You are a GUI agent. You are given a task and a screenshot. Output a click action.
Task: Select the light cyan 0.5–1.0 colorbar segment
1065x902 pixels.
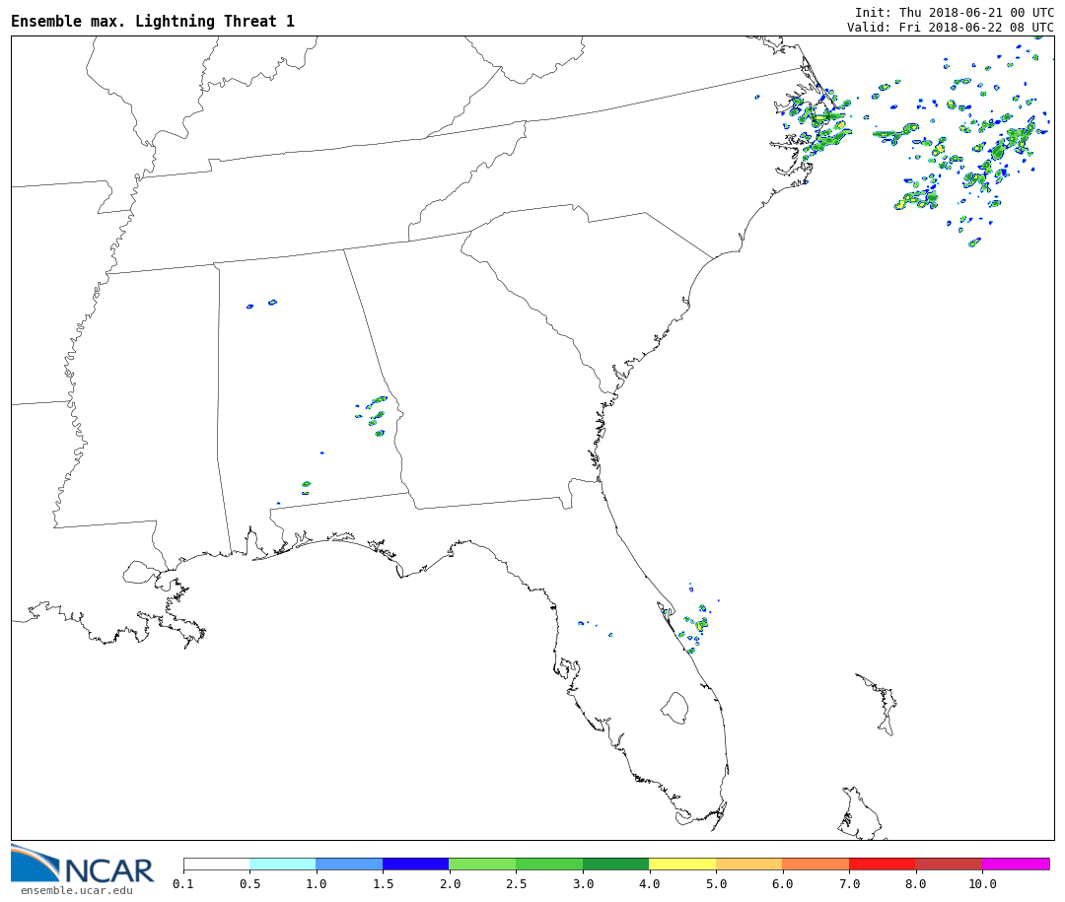(x=283, y=864)
